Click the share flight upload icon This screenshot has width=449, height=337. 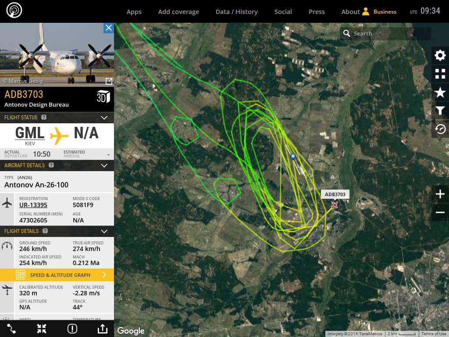pos(103,329)
